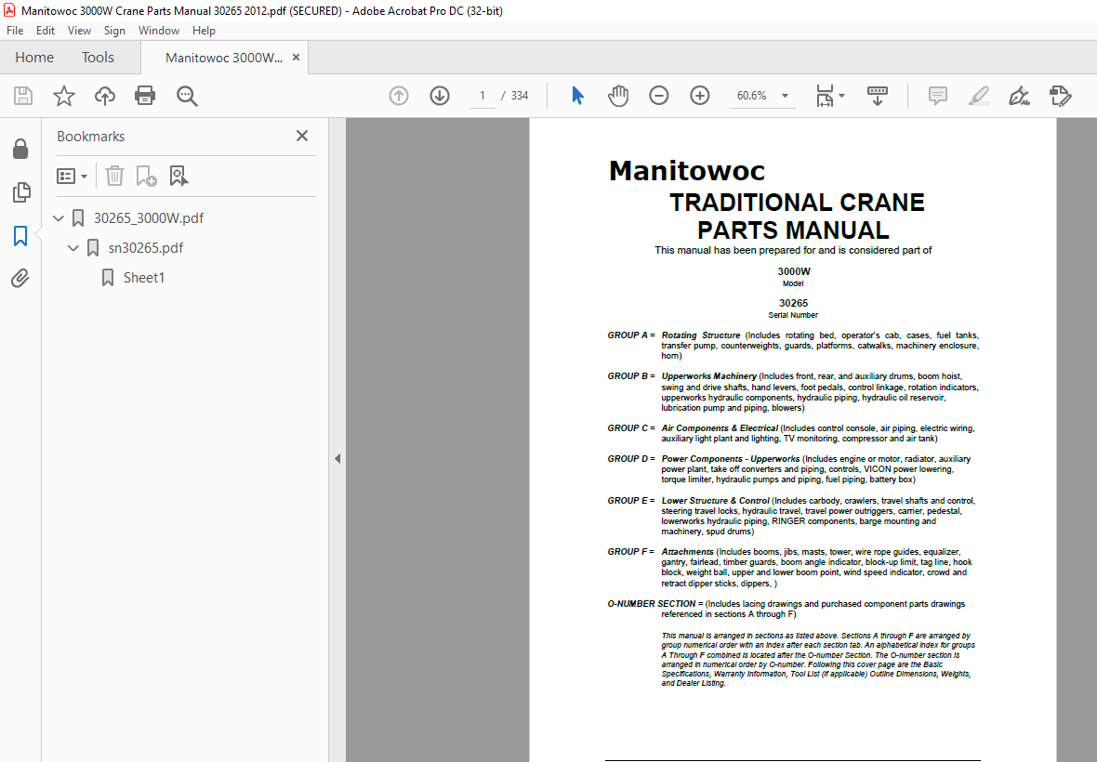Open the Sign menu
The image size is (1097, 762).
[114, 31]
